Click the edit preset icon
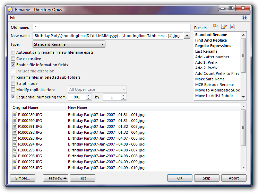Screen dimensions: 259x193 click(x=224, y=27)
